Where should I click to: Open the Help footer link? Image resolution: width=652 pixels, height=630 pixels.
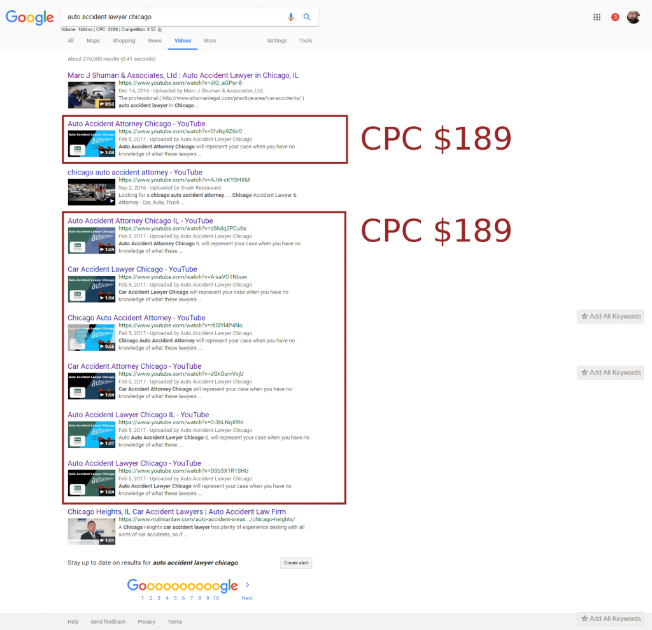pyautogui.click(x=73, y=622)
